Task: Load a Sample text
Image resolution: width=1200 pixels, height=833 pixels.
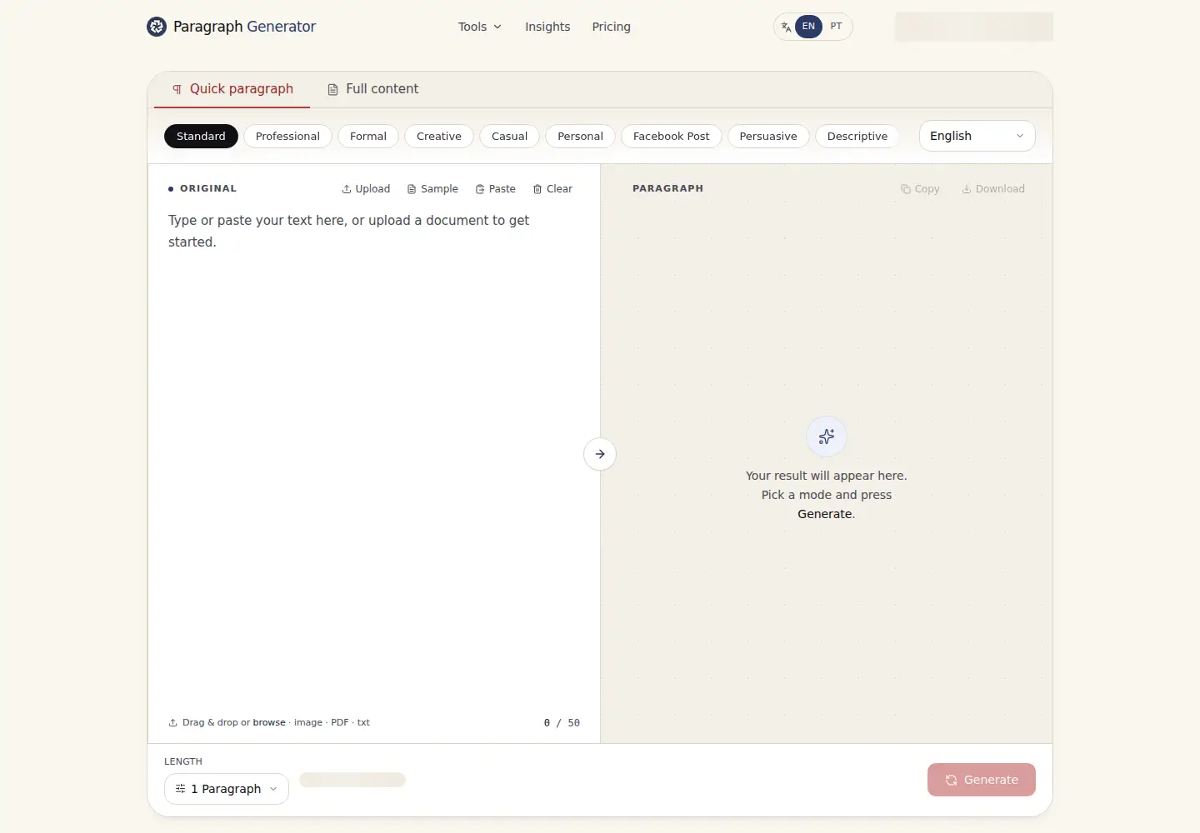Action: pos(432,189)
